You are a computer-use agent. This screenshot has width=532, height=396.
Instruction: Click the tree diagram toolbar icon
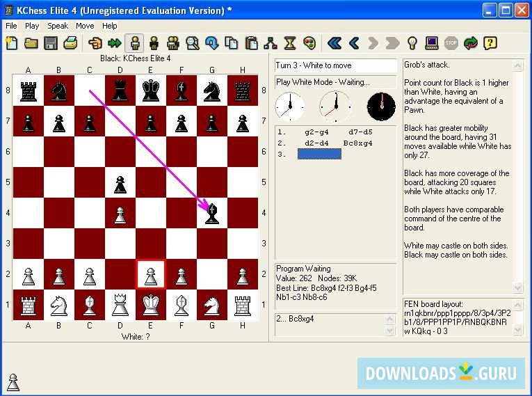(271, 43)
